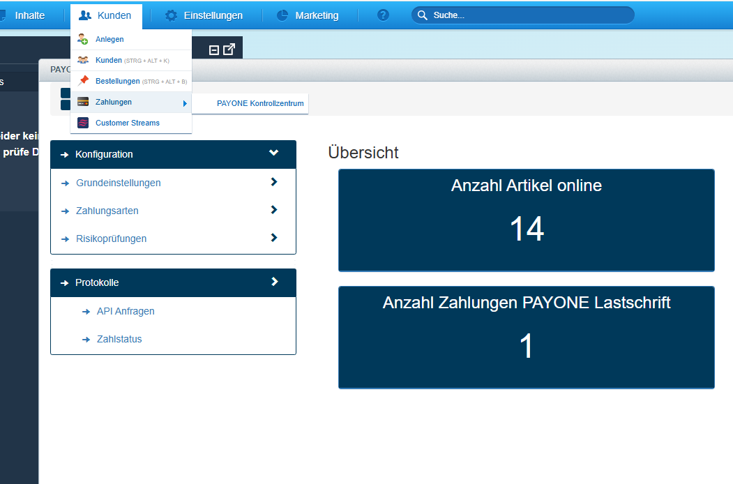Open Customer Streams from dropdown
Viewport: 733px width, 484px height.
click(131, 123)
